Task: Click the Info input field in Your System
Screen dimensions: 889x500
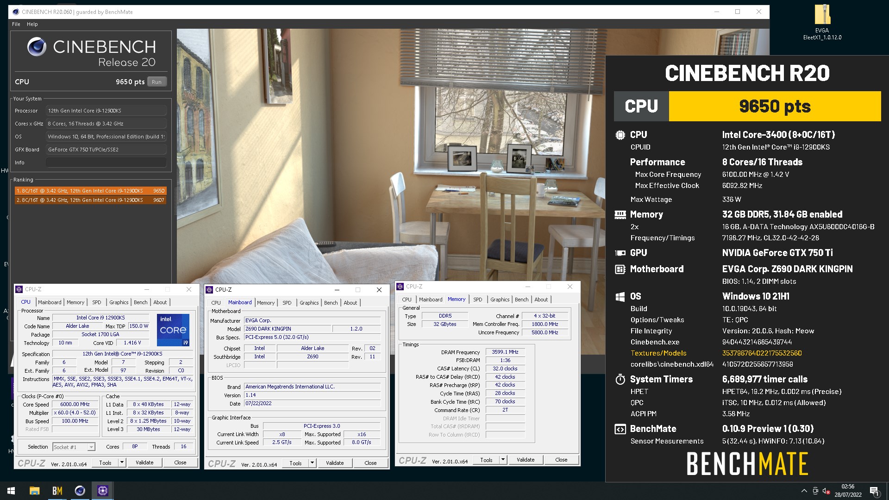Action: click(x=106, y=162)
